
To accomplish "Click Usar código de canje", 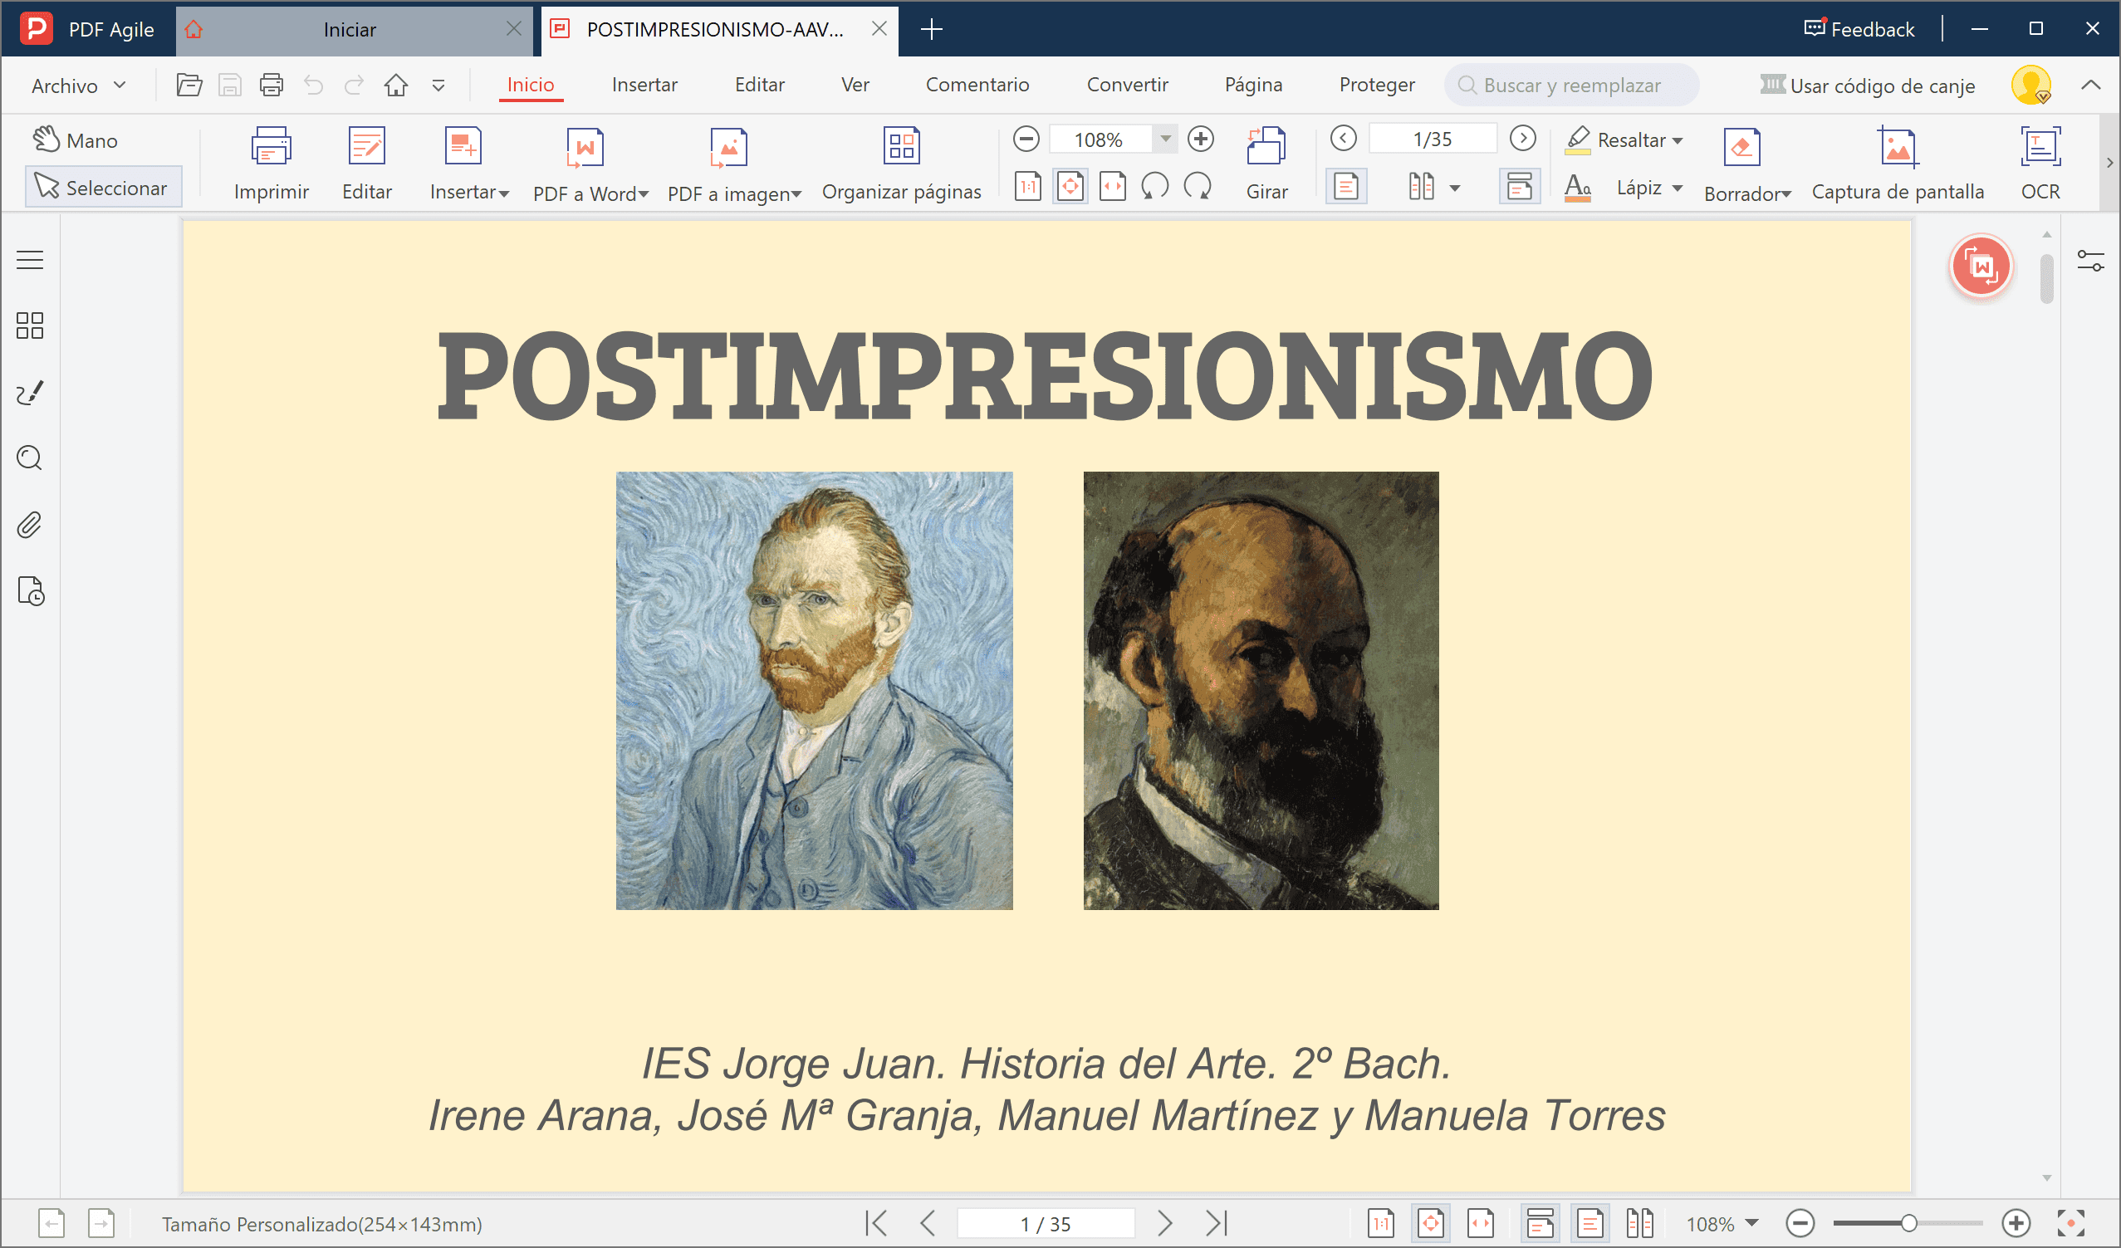I will coord(1867,85).
